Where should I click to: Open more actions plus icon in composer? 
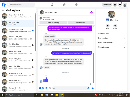(x=40, y=88)
